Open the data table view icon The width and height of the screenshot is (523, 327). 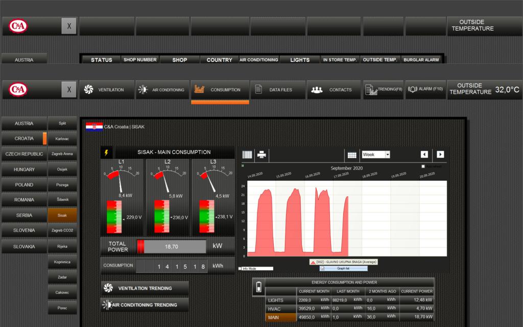pyautogui.click(x=247, y=155)
